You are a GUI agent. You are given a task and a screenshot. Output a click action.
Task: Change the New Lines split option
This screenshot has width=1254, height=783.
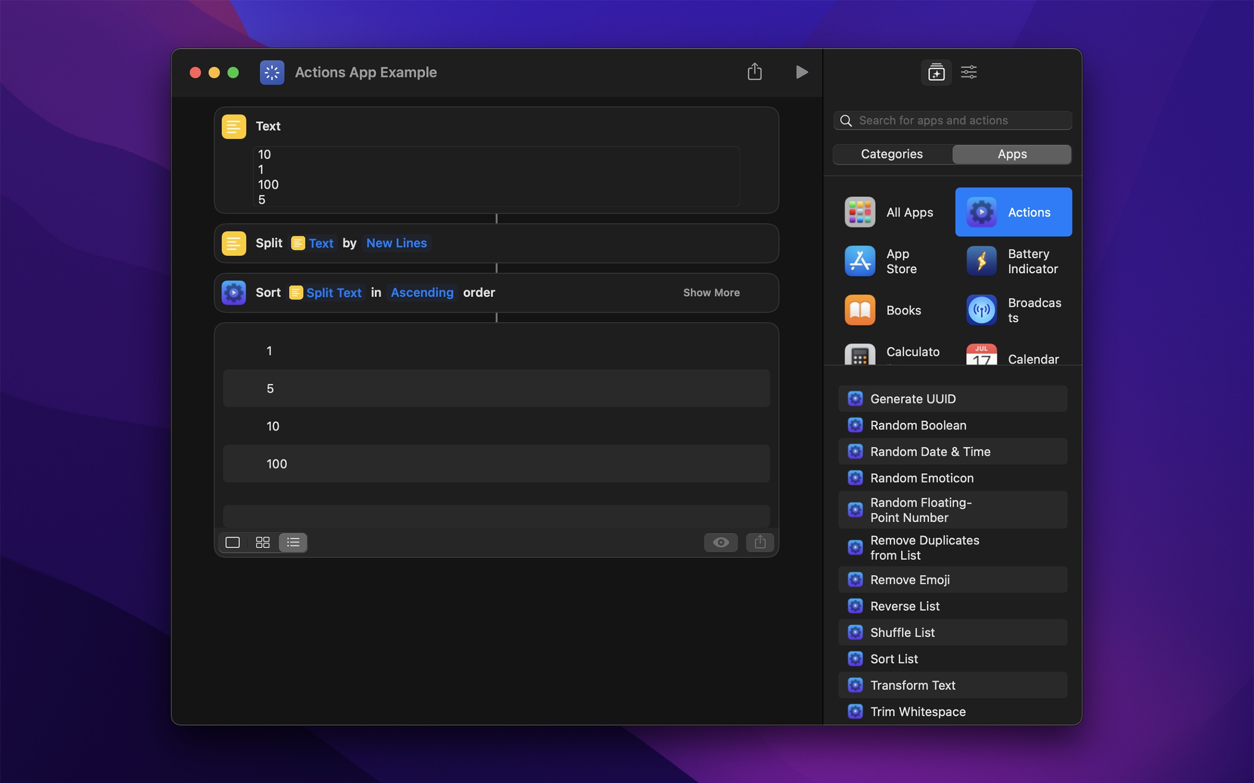pos(396,243)
